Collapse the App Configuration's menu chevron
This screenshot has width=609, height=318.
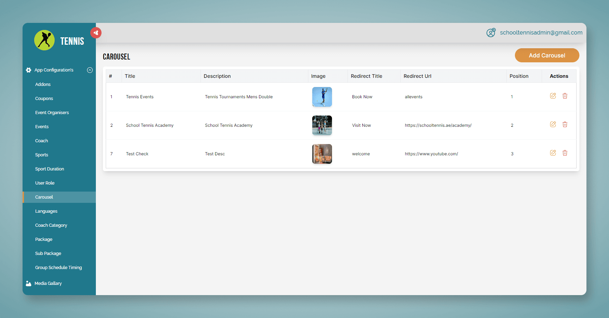[x=90, y=70]
